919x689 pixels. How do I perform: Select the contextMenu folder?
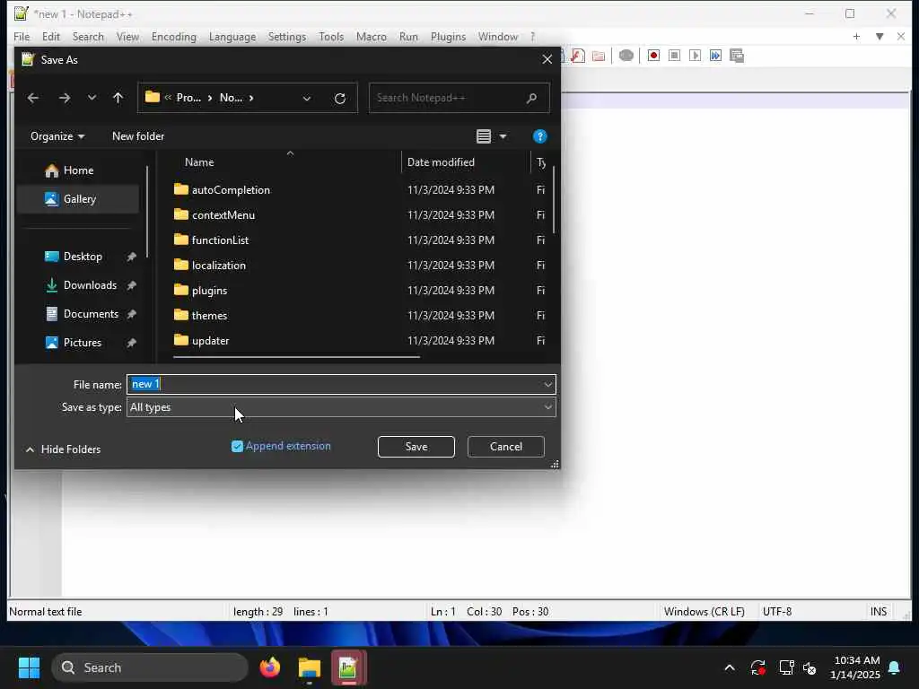click(223, 215)
